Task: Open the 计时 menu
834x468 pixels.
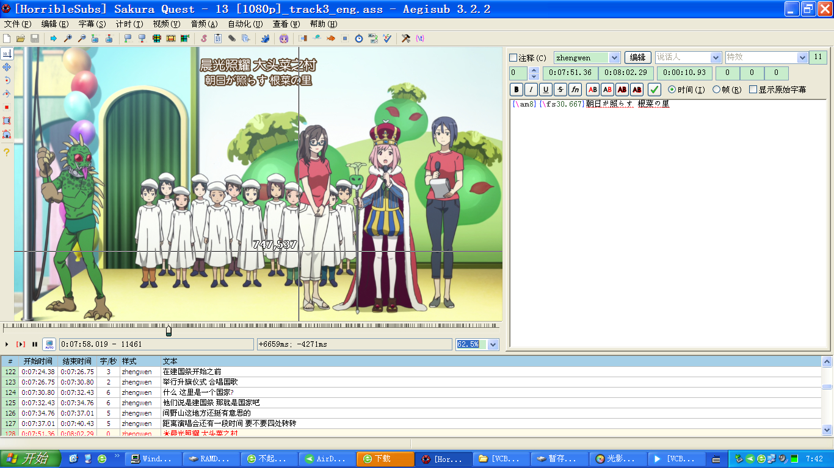Action: click(129, 24)
